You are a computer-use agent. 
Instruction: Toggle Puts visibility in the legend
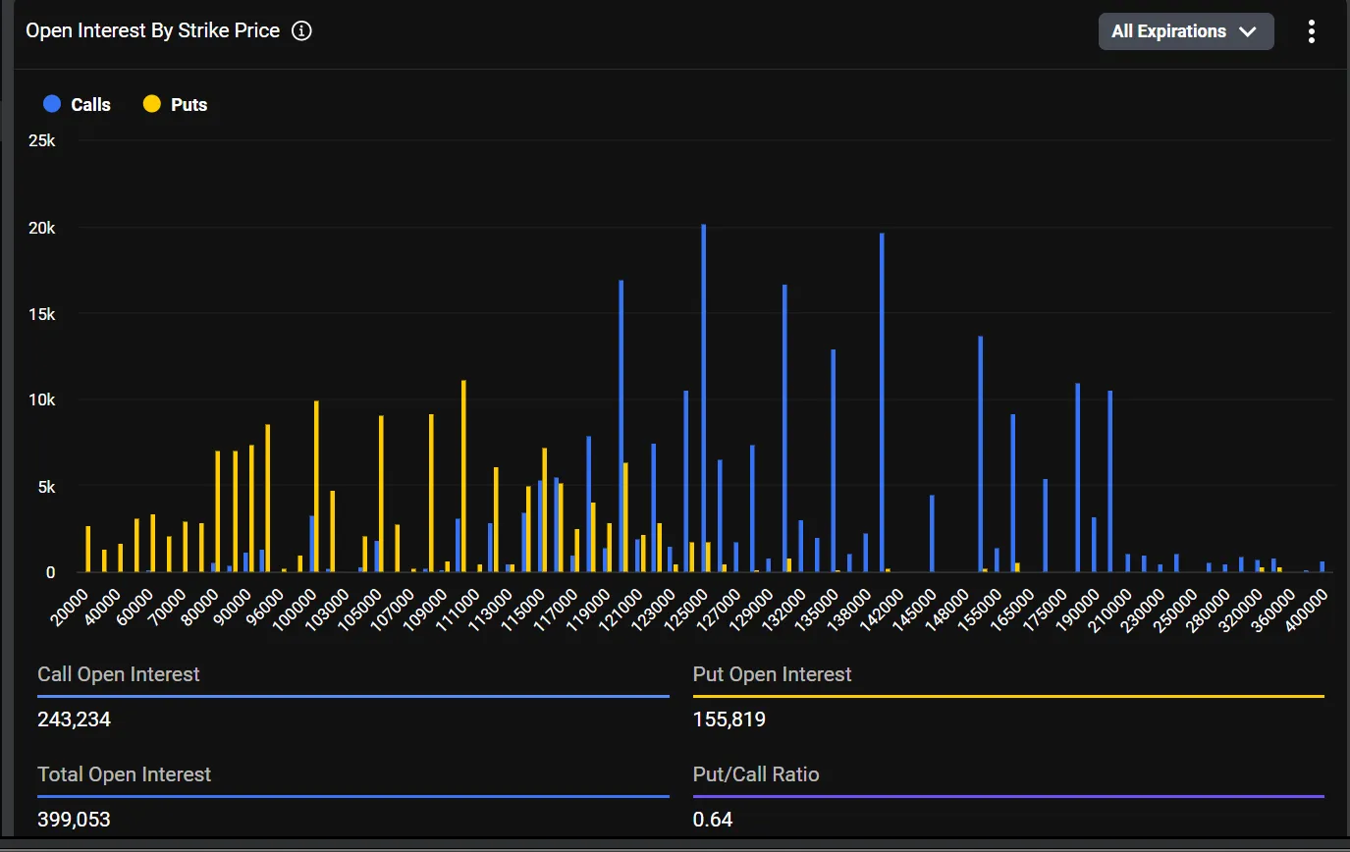point(189,104)
